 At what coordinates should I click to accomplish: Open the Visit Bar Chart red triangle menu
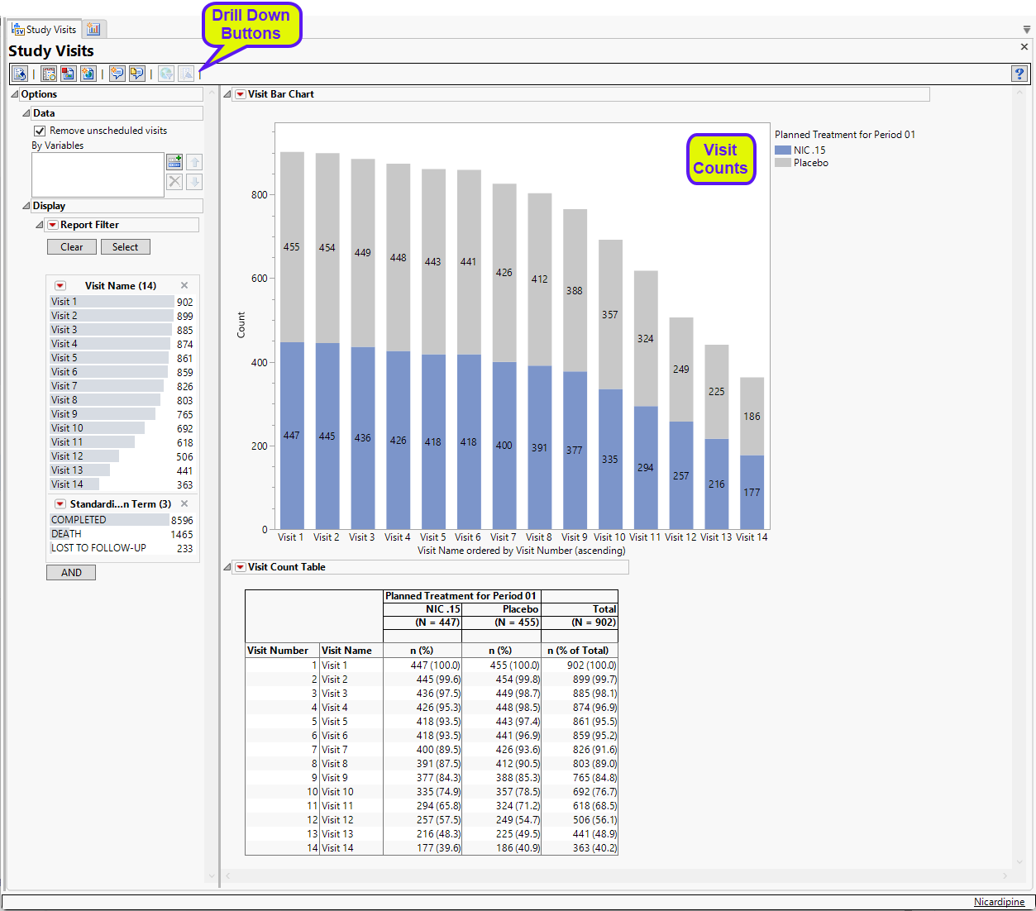(241, 94)
